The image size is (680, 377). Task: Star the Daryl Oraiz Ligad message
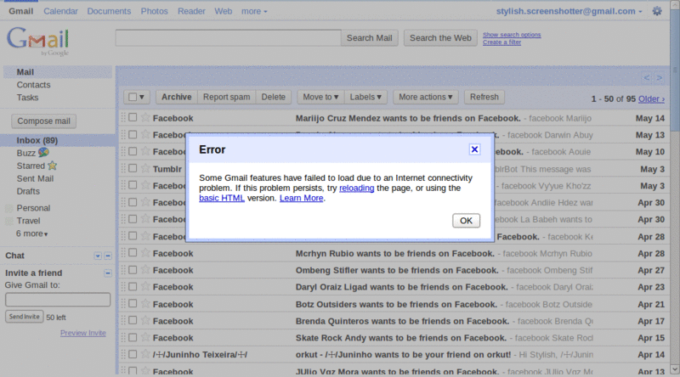[x=145, y=286]
